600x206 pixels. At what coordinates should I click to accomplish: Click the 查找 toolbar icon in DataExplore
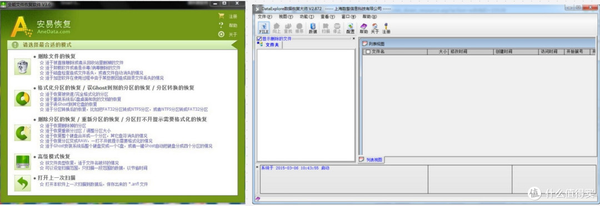pos(288,28)
